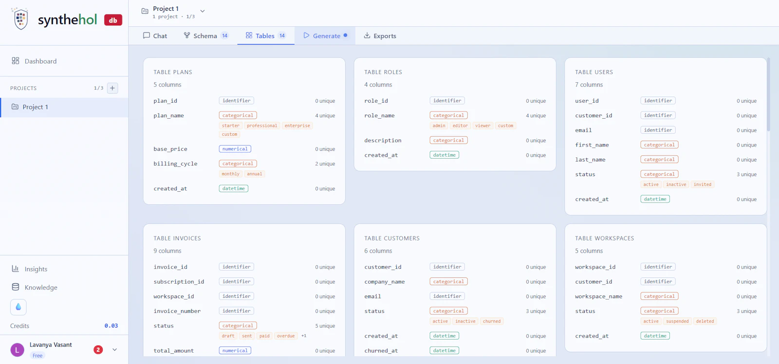779x364 pixels.
Task: Click the Lavanya Vasant username
Action: click(51, 345)
